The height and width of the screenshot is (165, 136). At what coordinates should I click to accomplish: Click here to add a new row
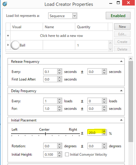(x=61, y=36)
